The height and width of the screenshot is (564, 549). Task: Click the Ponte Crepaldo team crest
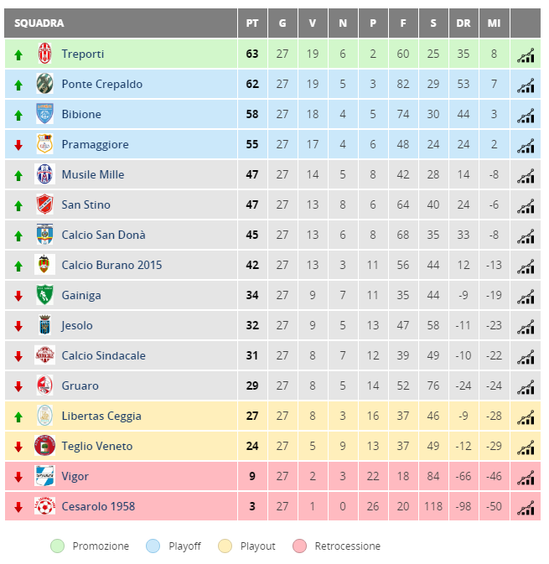coord(45,84)
